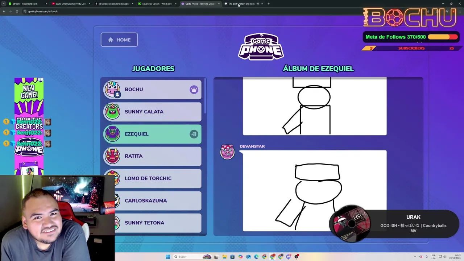Reload the current page
The width and height of the screenshot is (464, 261).
[x=17, y=11]
